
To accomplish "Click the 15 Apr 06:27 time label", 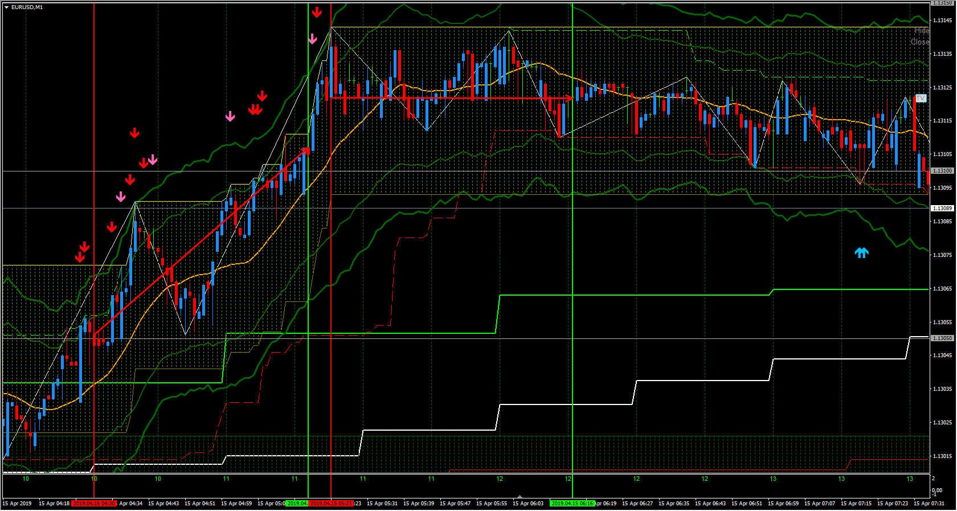I will pyautogui.click(x=637, y=504).
